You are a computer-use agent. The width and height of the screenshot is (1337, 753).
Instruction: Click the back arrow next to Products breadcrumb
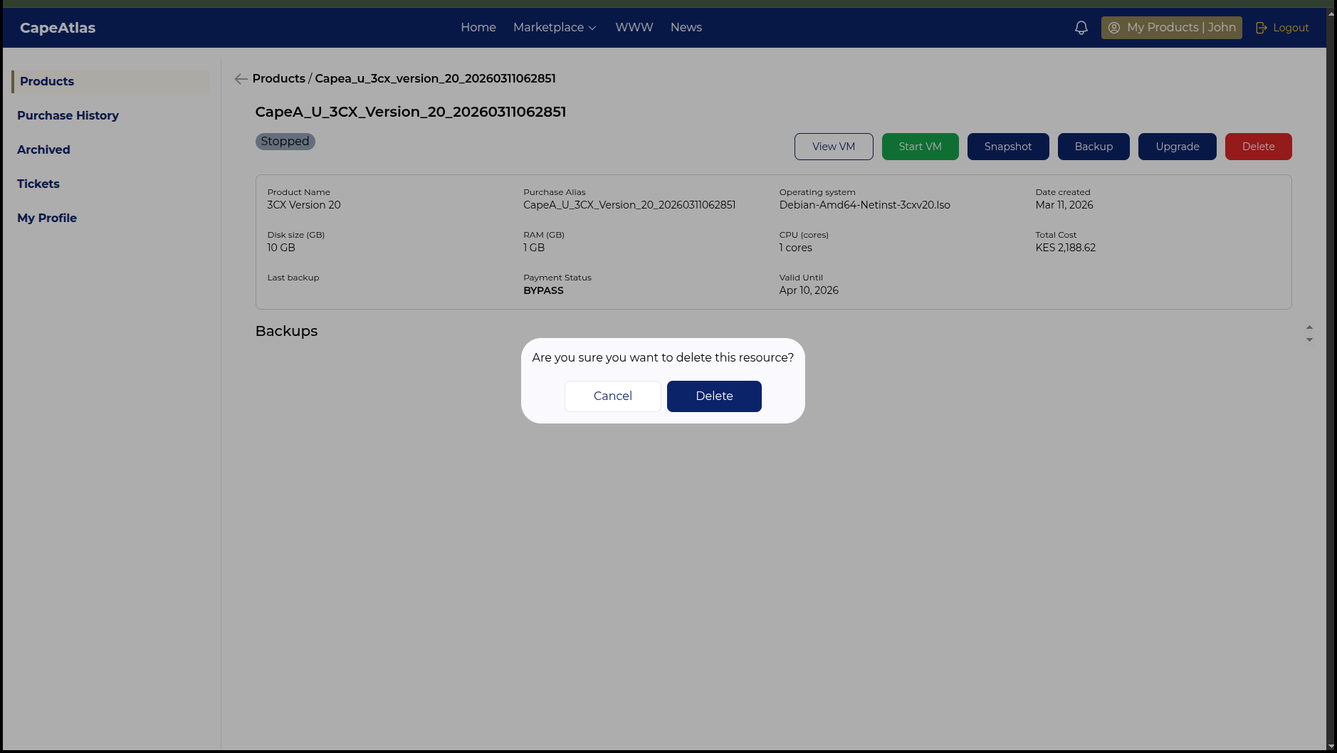(x=241, y=79)
